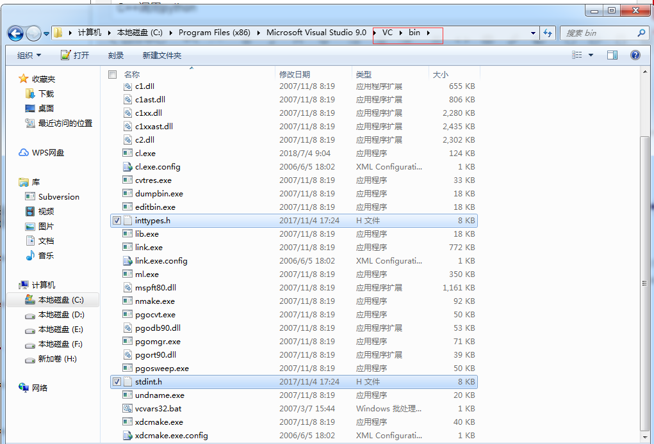This screenshot has width=654, height=444.
Task: Select the pgosweep.exe file name
Action: tap(162, 369)
